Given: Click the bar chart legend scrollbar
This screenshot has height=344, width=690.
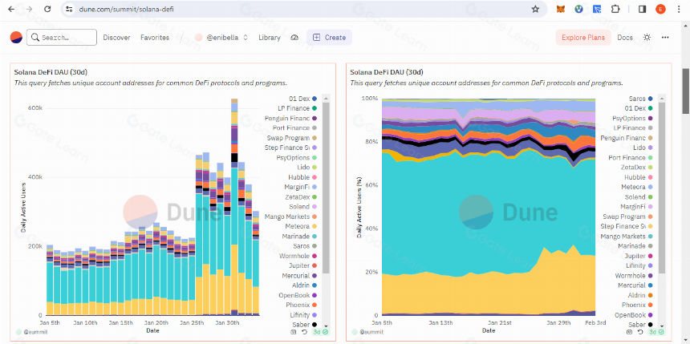Looking at the screenshot, I should point(326,188).
